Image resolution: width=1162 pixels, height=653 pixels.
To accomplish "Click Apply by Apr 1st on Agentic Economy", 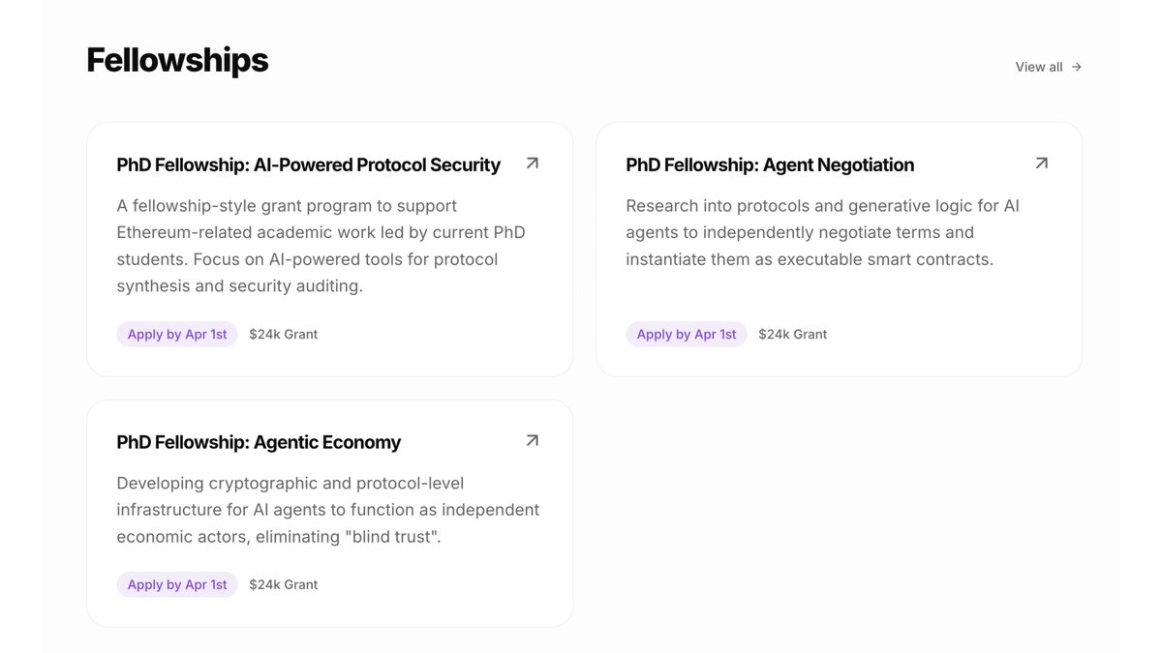I will pyautogui.click(x=177, y=585).
